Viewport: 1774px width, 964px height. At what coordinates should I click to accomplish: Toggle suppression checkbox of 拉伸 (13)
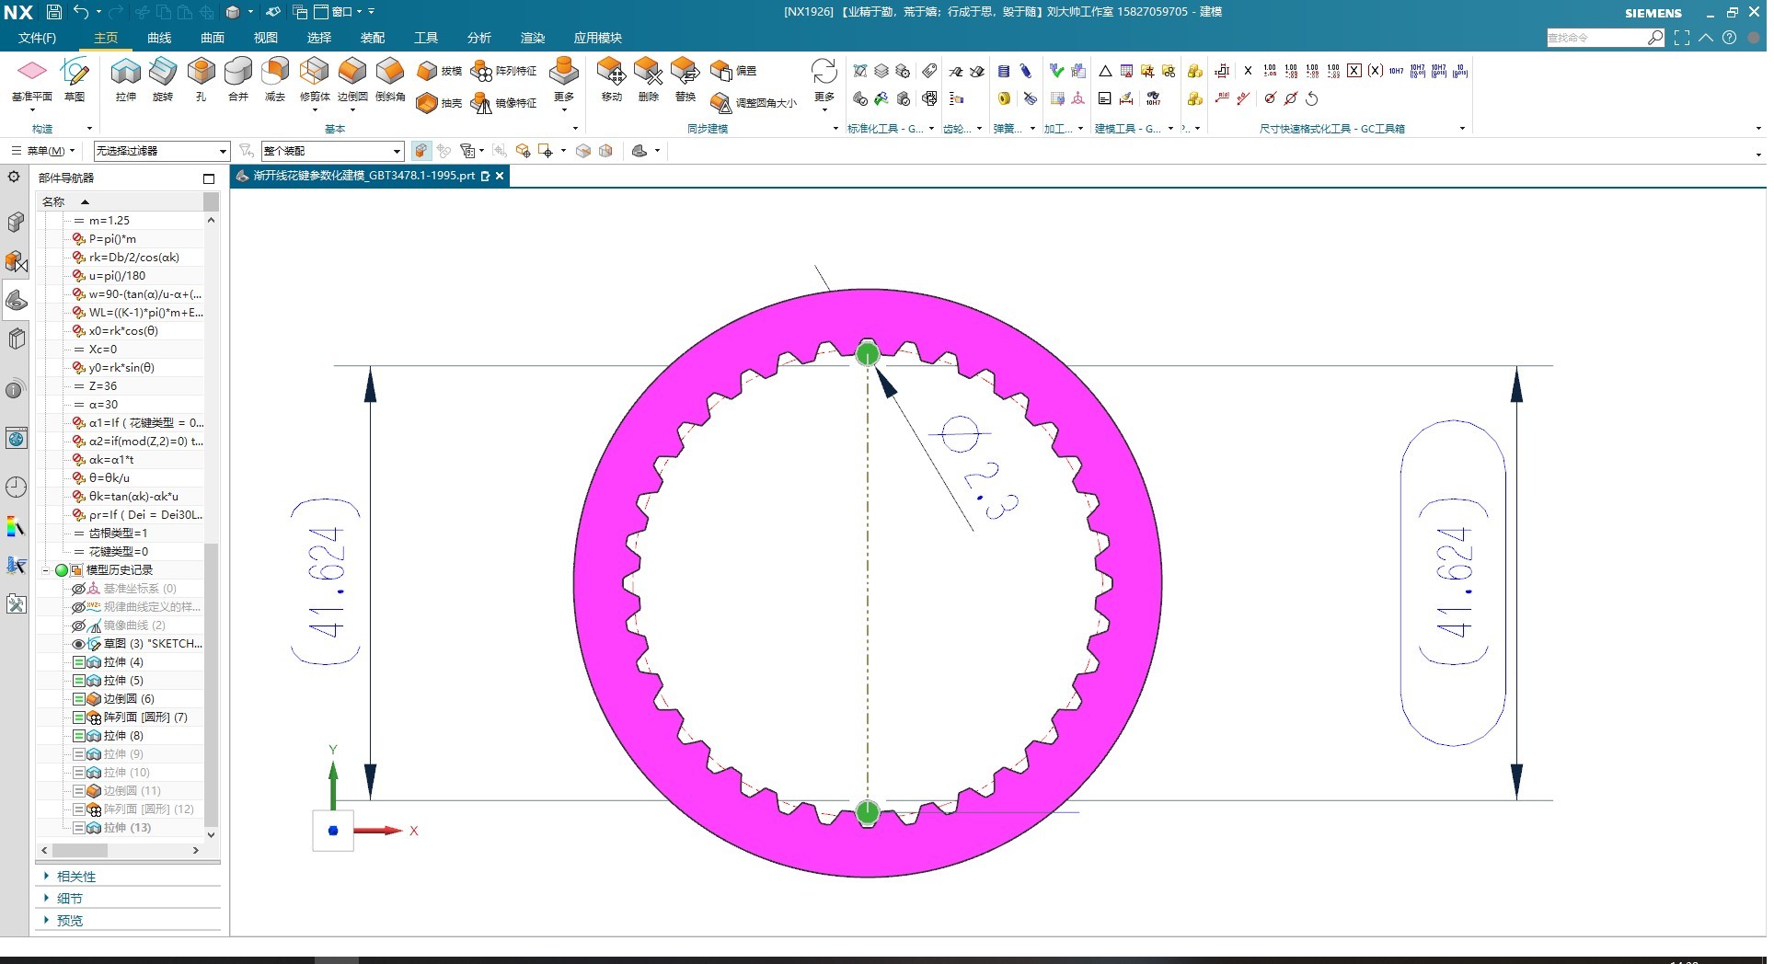click(x=79, y=828)
